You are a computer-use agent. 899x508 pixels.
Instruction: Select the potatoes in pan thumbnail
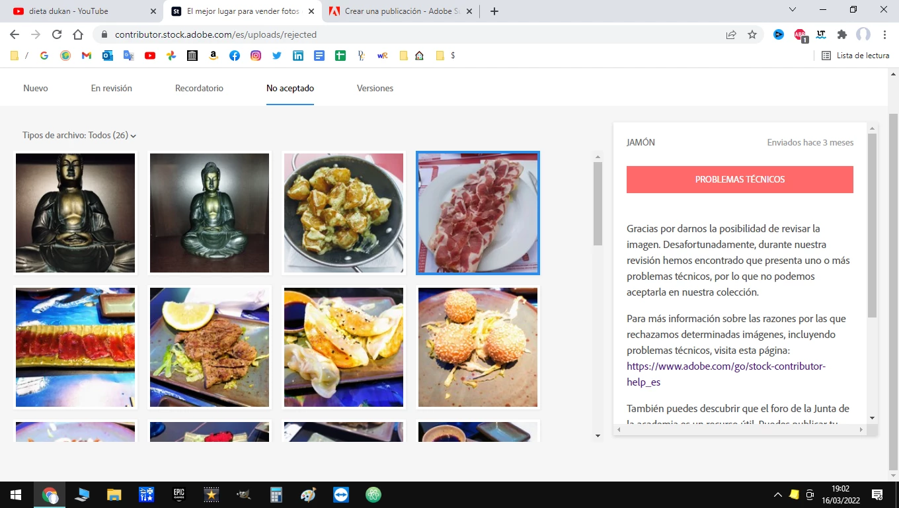pyautogui.click(x=344, y=213)
